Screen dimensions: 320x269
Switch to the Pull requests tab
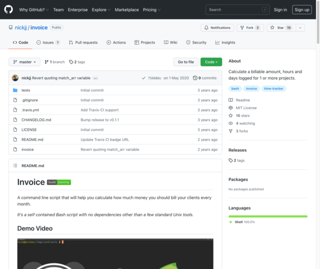[x=83, y=43]
